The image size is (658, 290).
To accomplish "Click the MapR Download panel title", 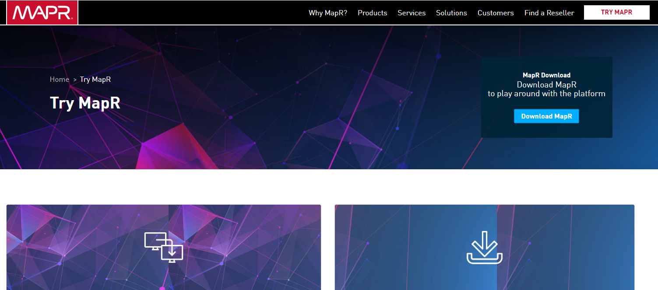I will tap(546, 75).
